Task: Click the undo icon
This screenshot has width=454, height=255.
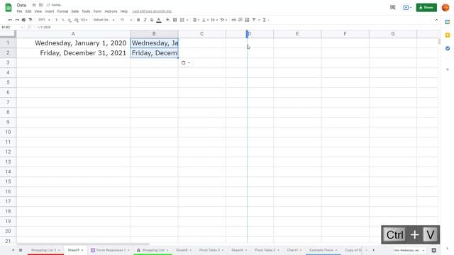Action: pyautogui.click(x=11, y=20)
